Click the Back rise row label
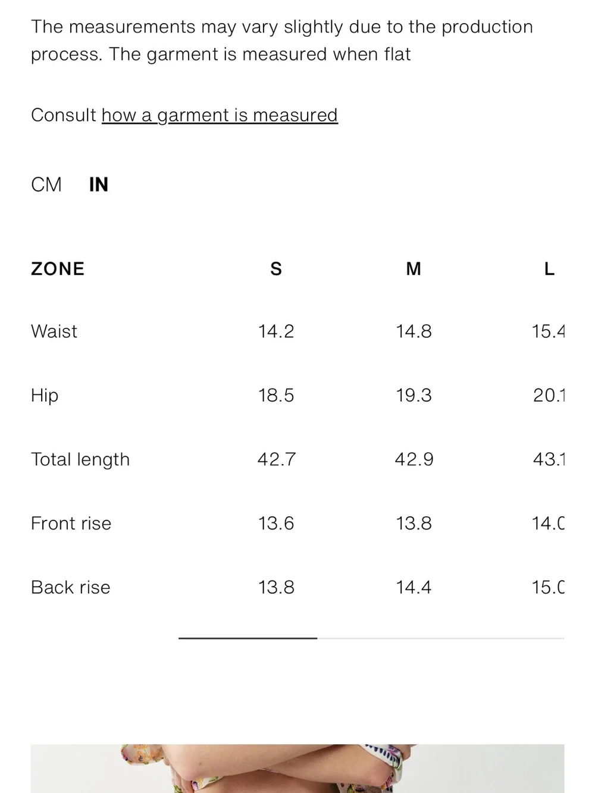 (71, 588)
